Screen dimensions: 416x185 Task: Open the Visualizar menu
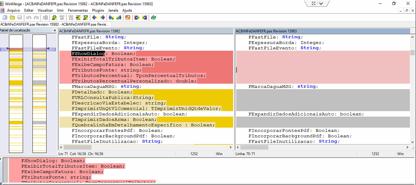pyautogui.click(x=45, y=11)
